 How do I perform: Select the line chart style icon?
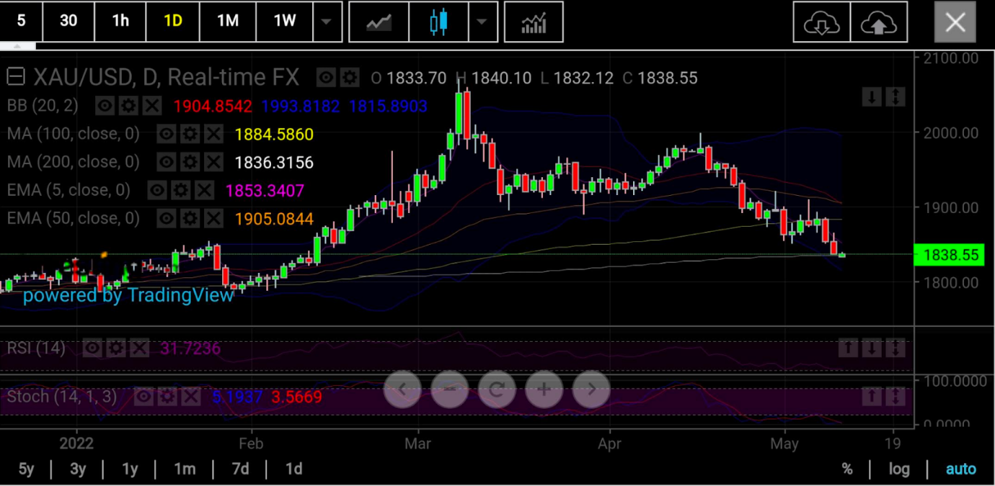(379, 22)
